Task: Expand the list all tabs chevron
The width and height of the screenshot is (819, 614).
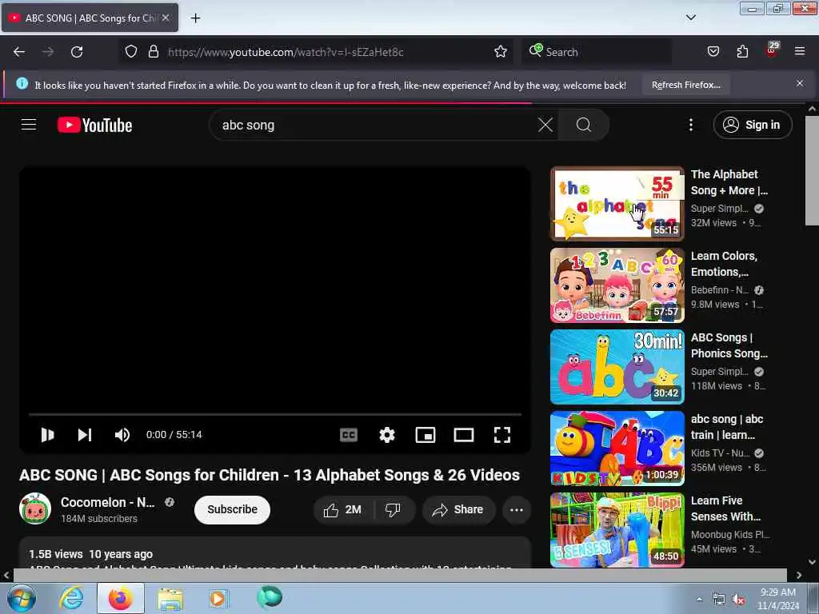Action: point(690,18)
